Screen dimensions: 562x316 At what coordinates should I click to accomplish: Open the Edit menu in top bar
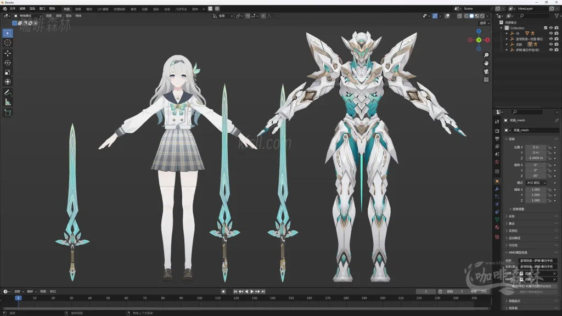pos(22,9)
